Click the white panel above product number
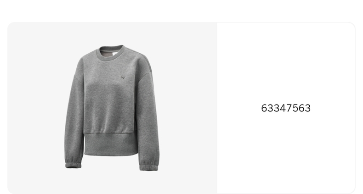The width and height of the screenshot is (363, 194). point(286,62)
